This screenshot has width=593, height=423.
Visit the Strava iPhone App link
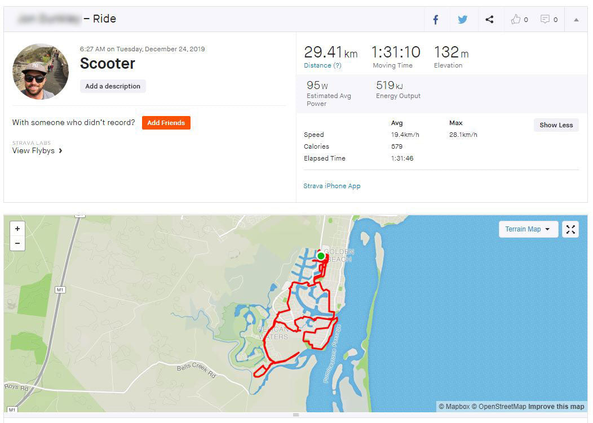(x=332, y=185)
